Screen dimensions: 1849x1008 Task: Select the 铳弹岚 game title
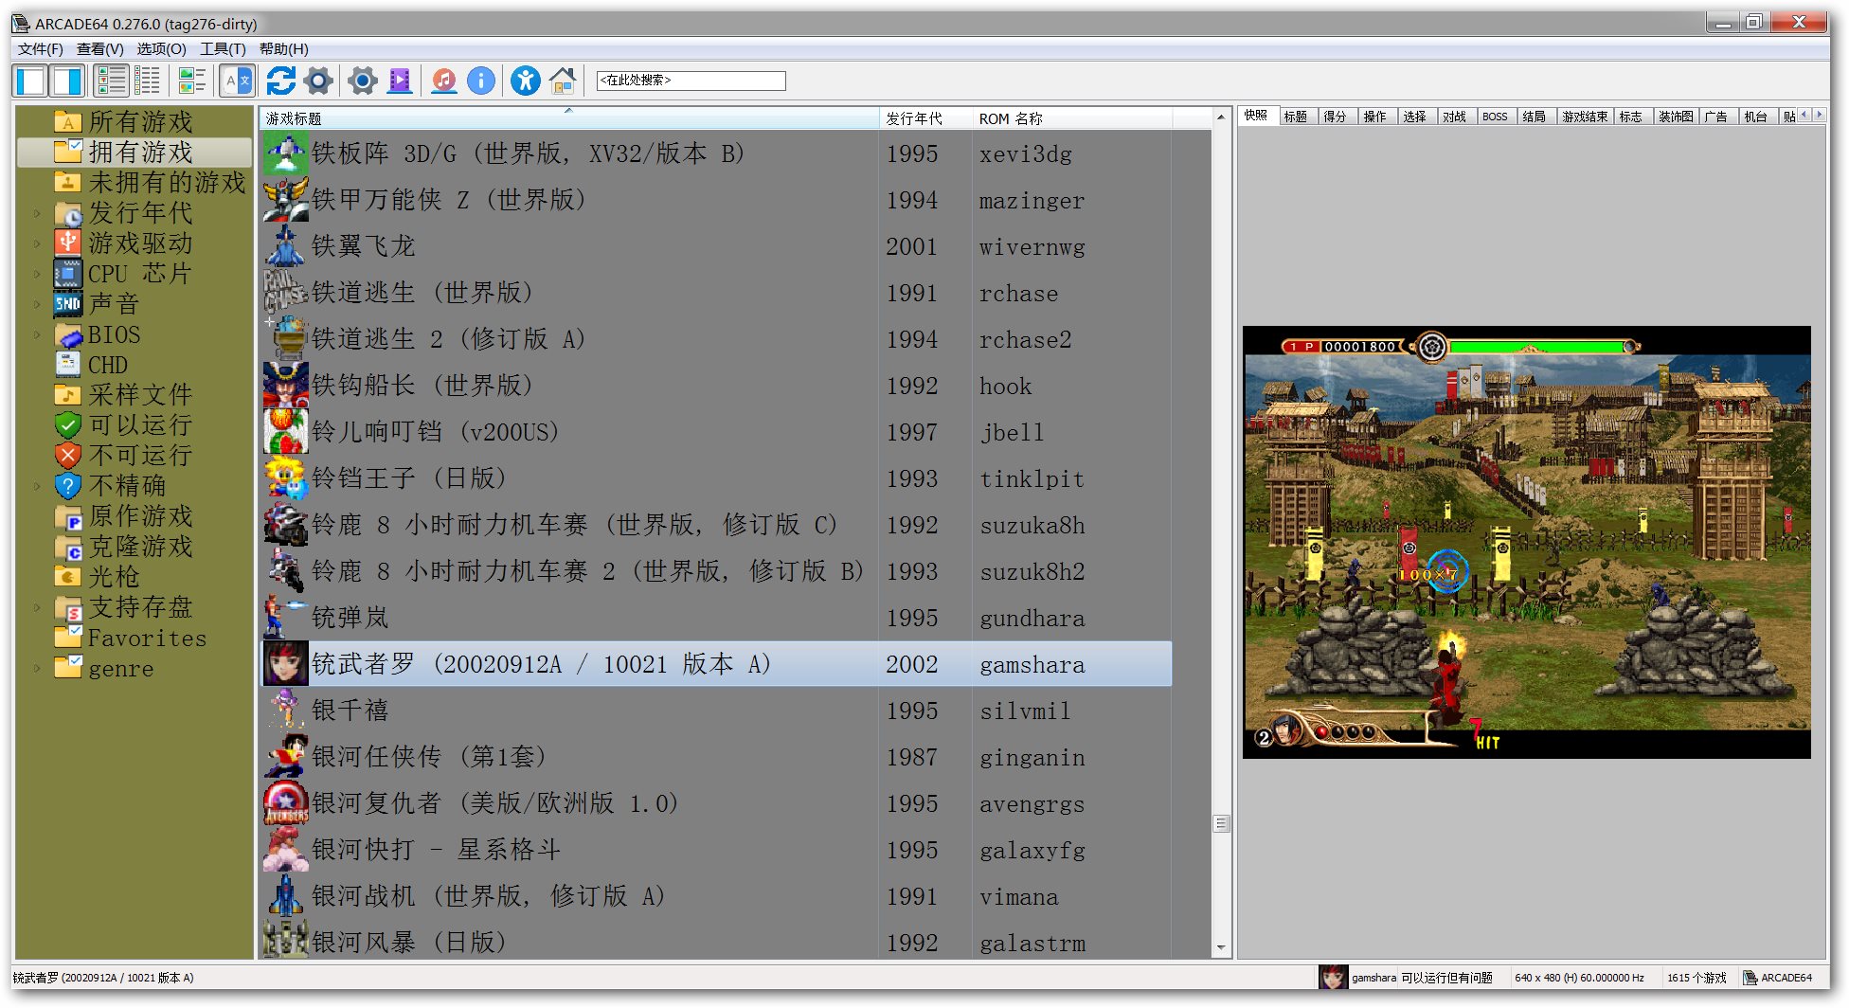[350, 618]
